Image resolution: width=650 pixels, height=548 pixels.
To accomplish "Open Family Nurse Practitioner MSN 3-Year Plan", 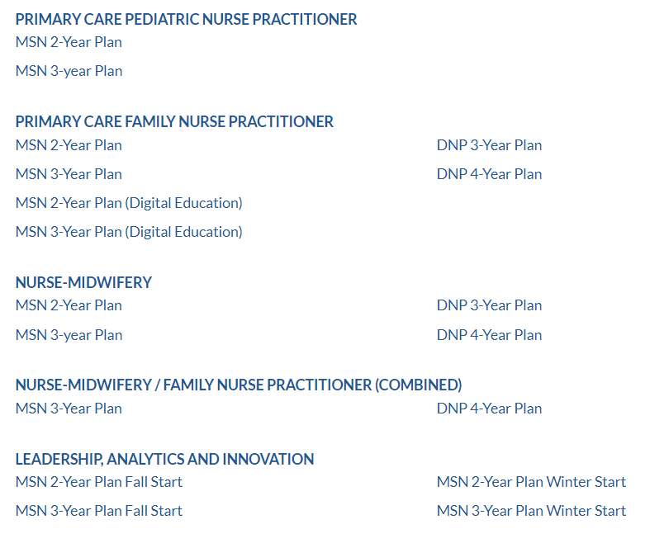I will click(69, 174).
